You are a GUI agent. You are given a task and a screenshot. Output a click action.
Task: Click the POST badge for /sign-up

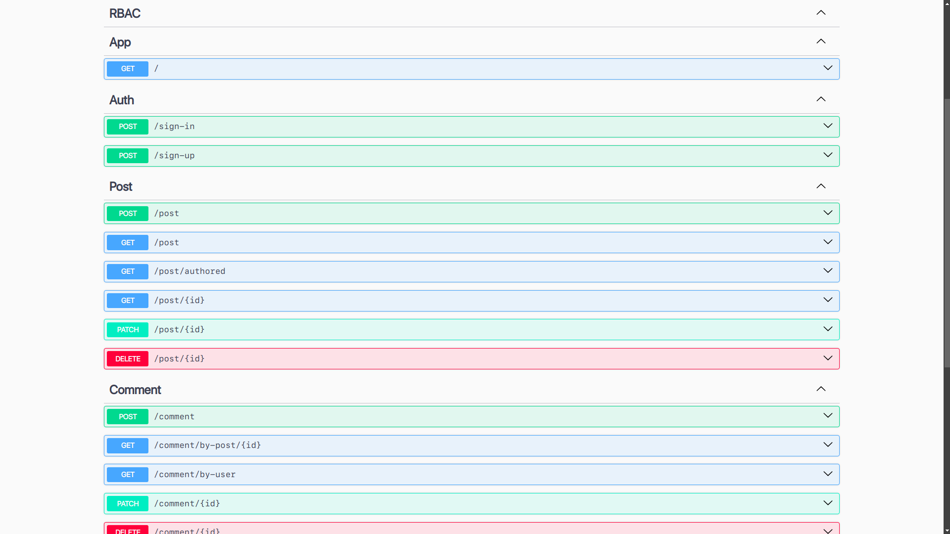pyautogui.click(x=128, y=156)
